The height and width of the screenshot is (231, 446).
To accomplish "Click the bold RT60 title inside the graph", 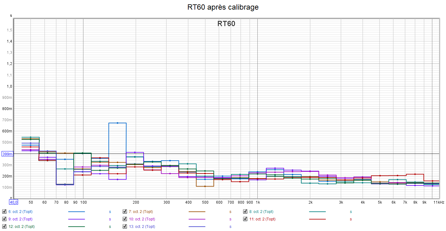I will tap(226, 24).
